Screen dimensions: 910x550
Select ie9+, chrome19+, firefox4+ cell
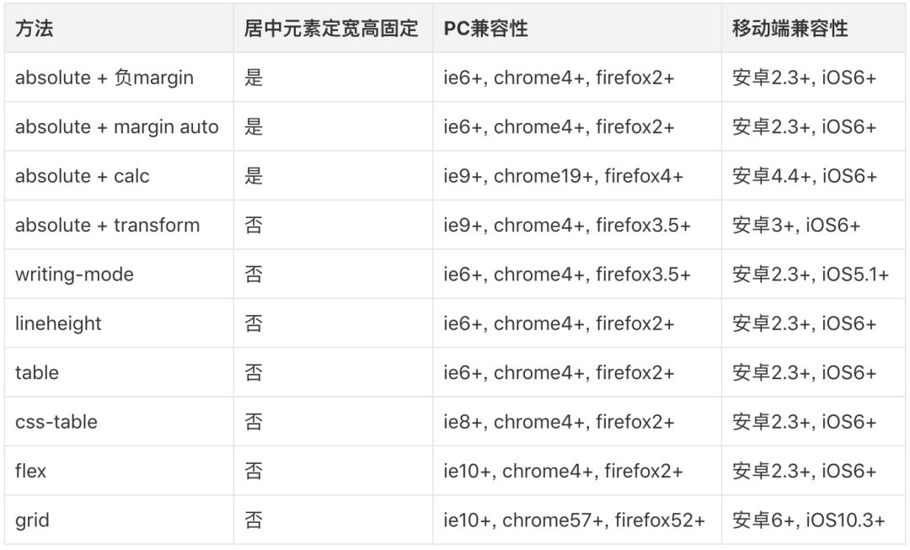coord(577,176)
